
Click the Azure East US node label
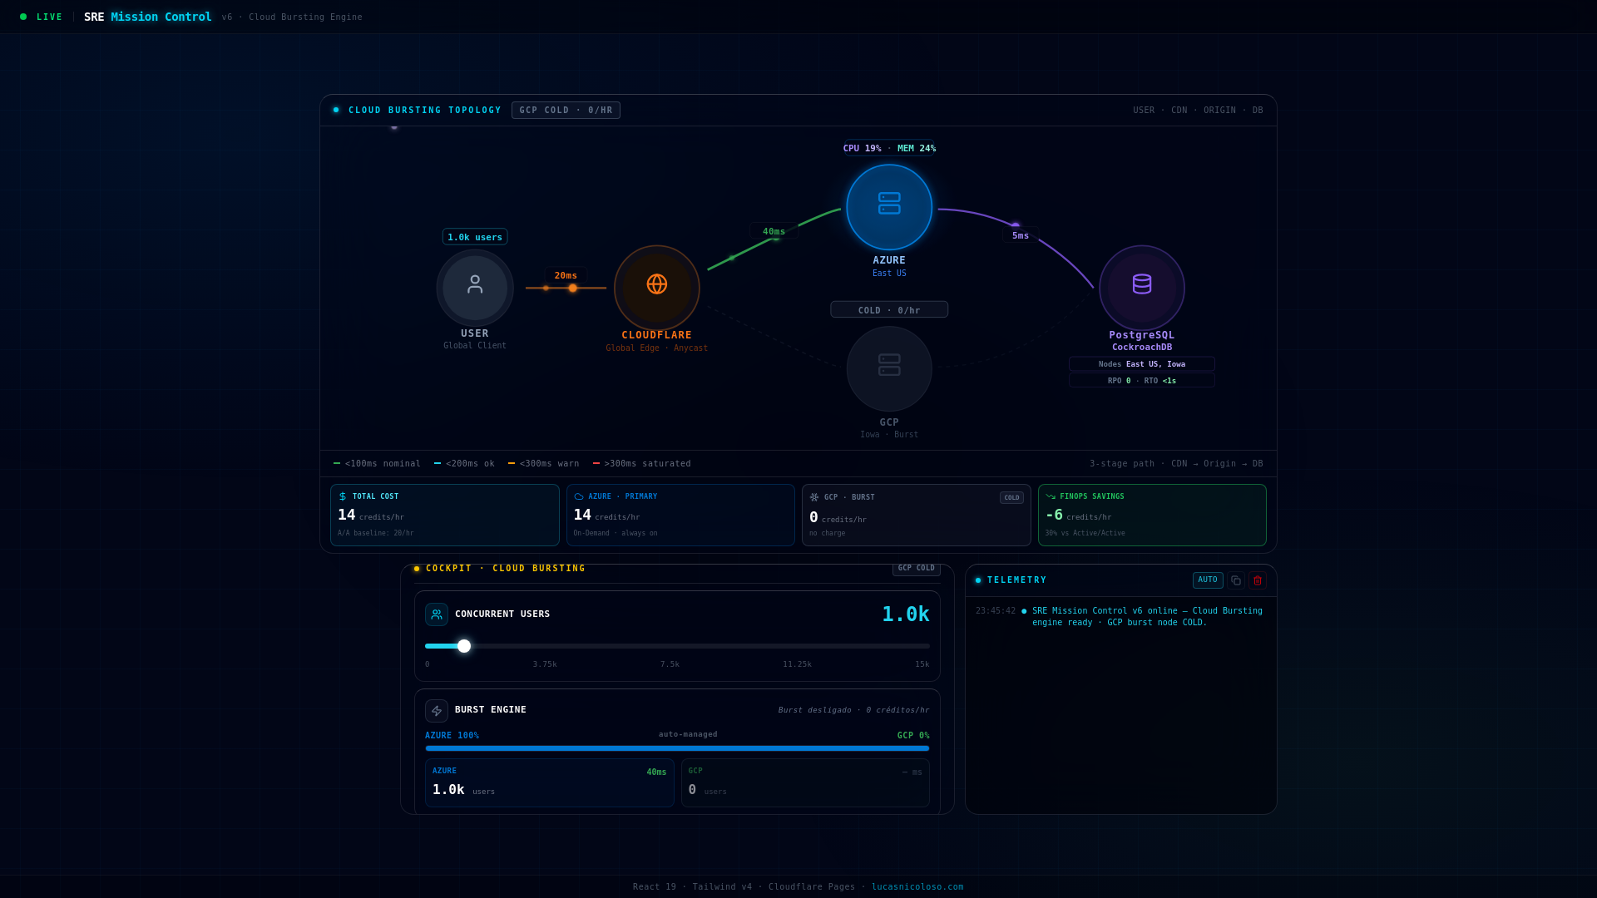tap(889, 266)
